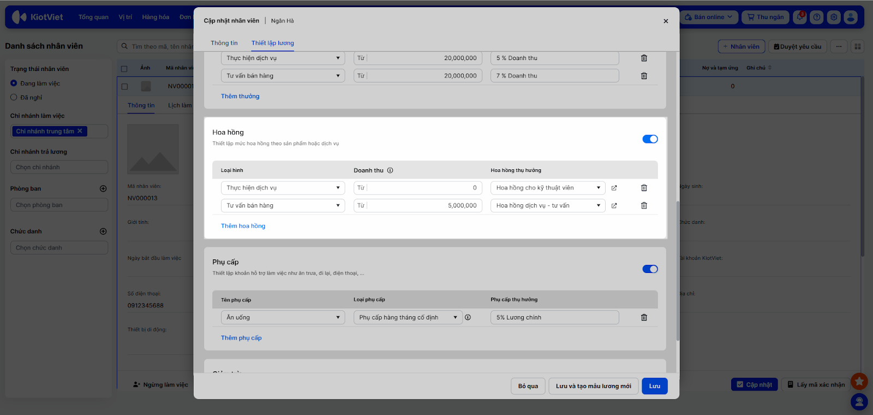Select the 'Thiết lập lương' tab
This screenshot has height=415, width=873.
(272, 43)
